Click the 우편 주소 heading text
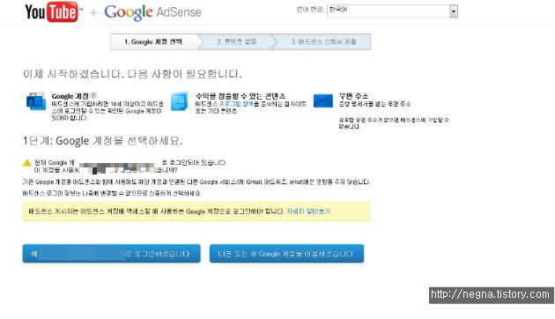The height and width of the screenshot is (319, 555). (353, 95)
